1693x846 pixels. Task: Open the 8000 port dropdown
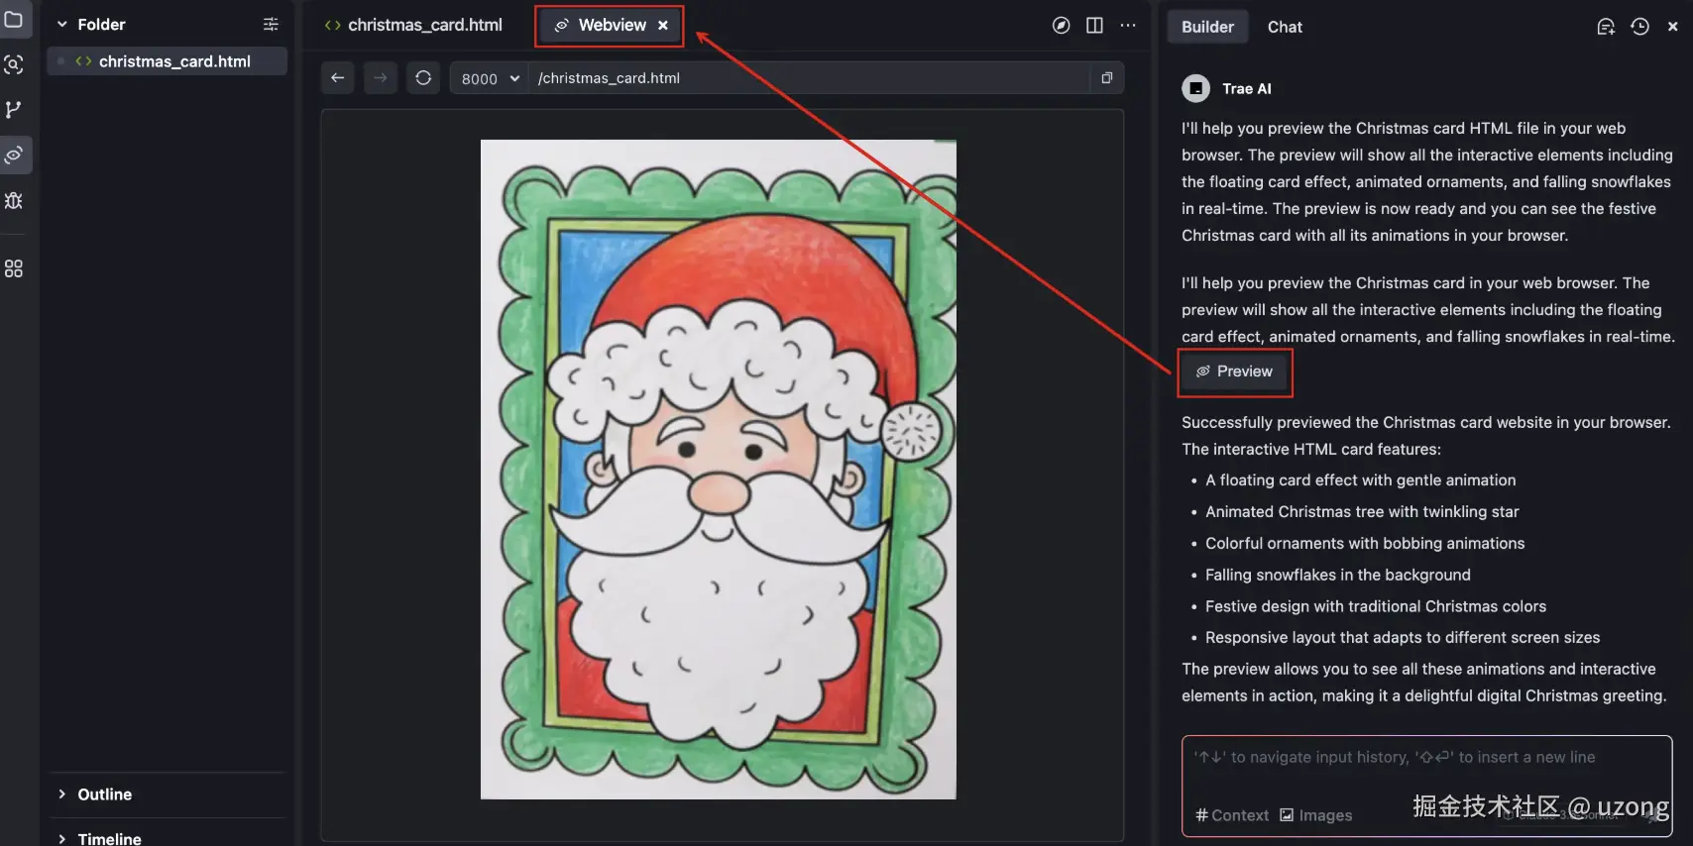tap(490, 78)
